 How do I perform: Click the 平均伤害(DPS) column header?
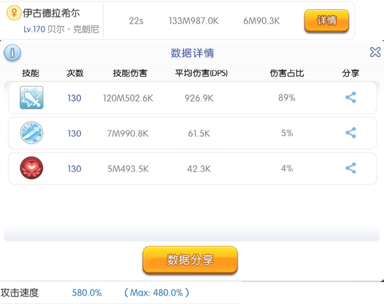tap(201, 73)
